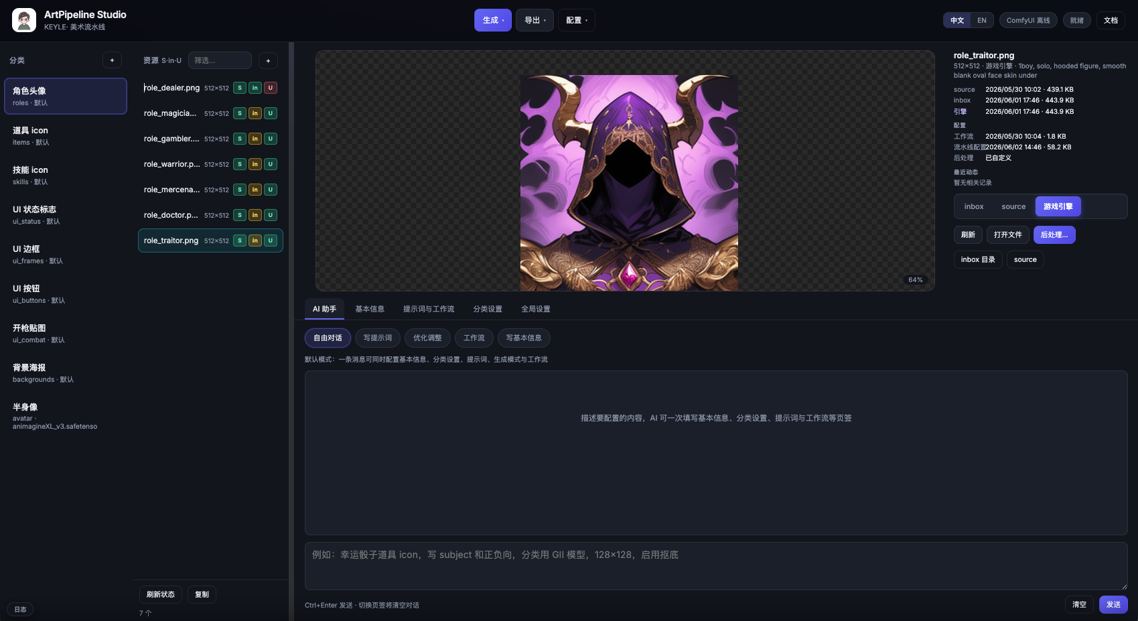Click the S badge on role_magician row
Screen dimensions: 1138x621
click(x=240, y=113)
